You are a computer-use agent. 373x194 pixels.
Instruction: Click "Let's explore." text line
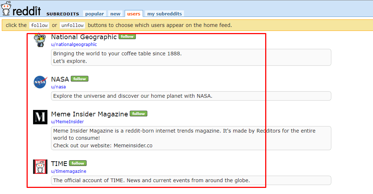pyautogui.click(x=70, y=61)
